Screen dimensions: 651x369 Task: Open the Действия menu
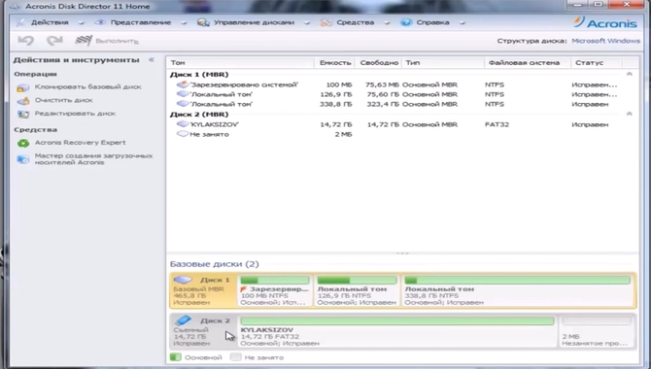[50, 22]
